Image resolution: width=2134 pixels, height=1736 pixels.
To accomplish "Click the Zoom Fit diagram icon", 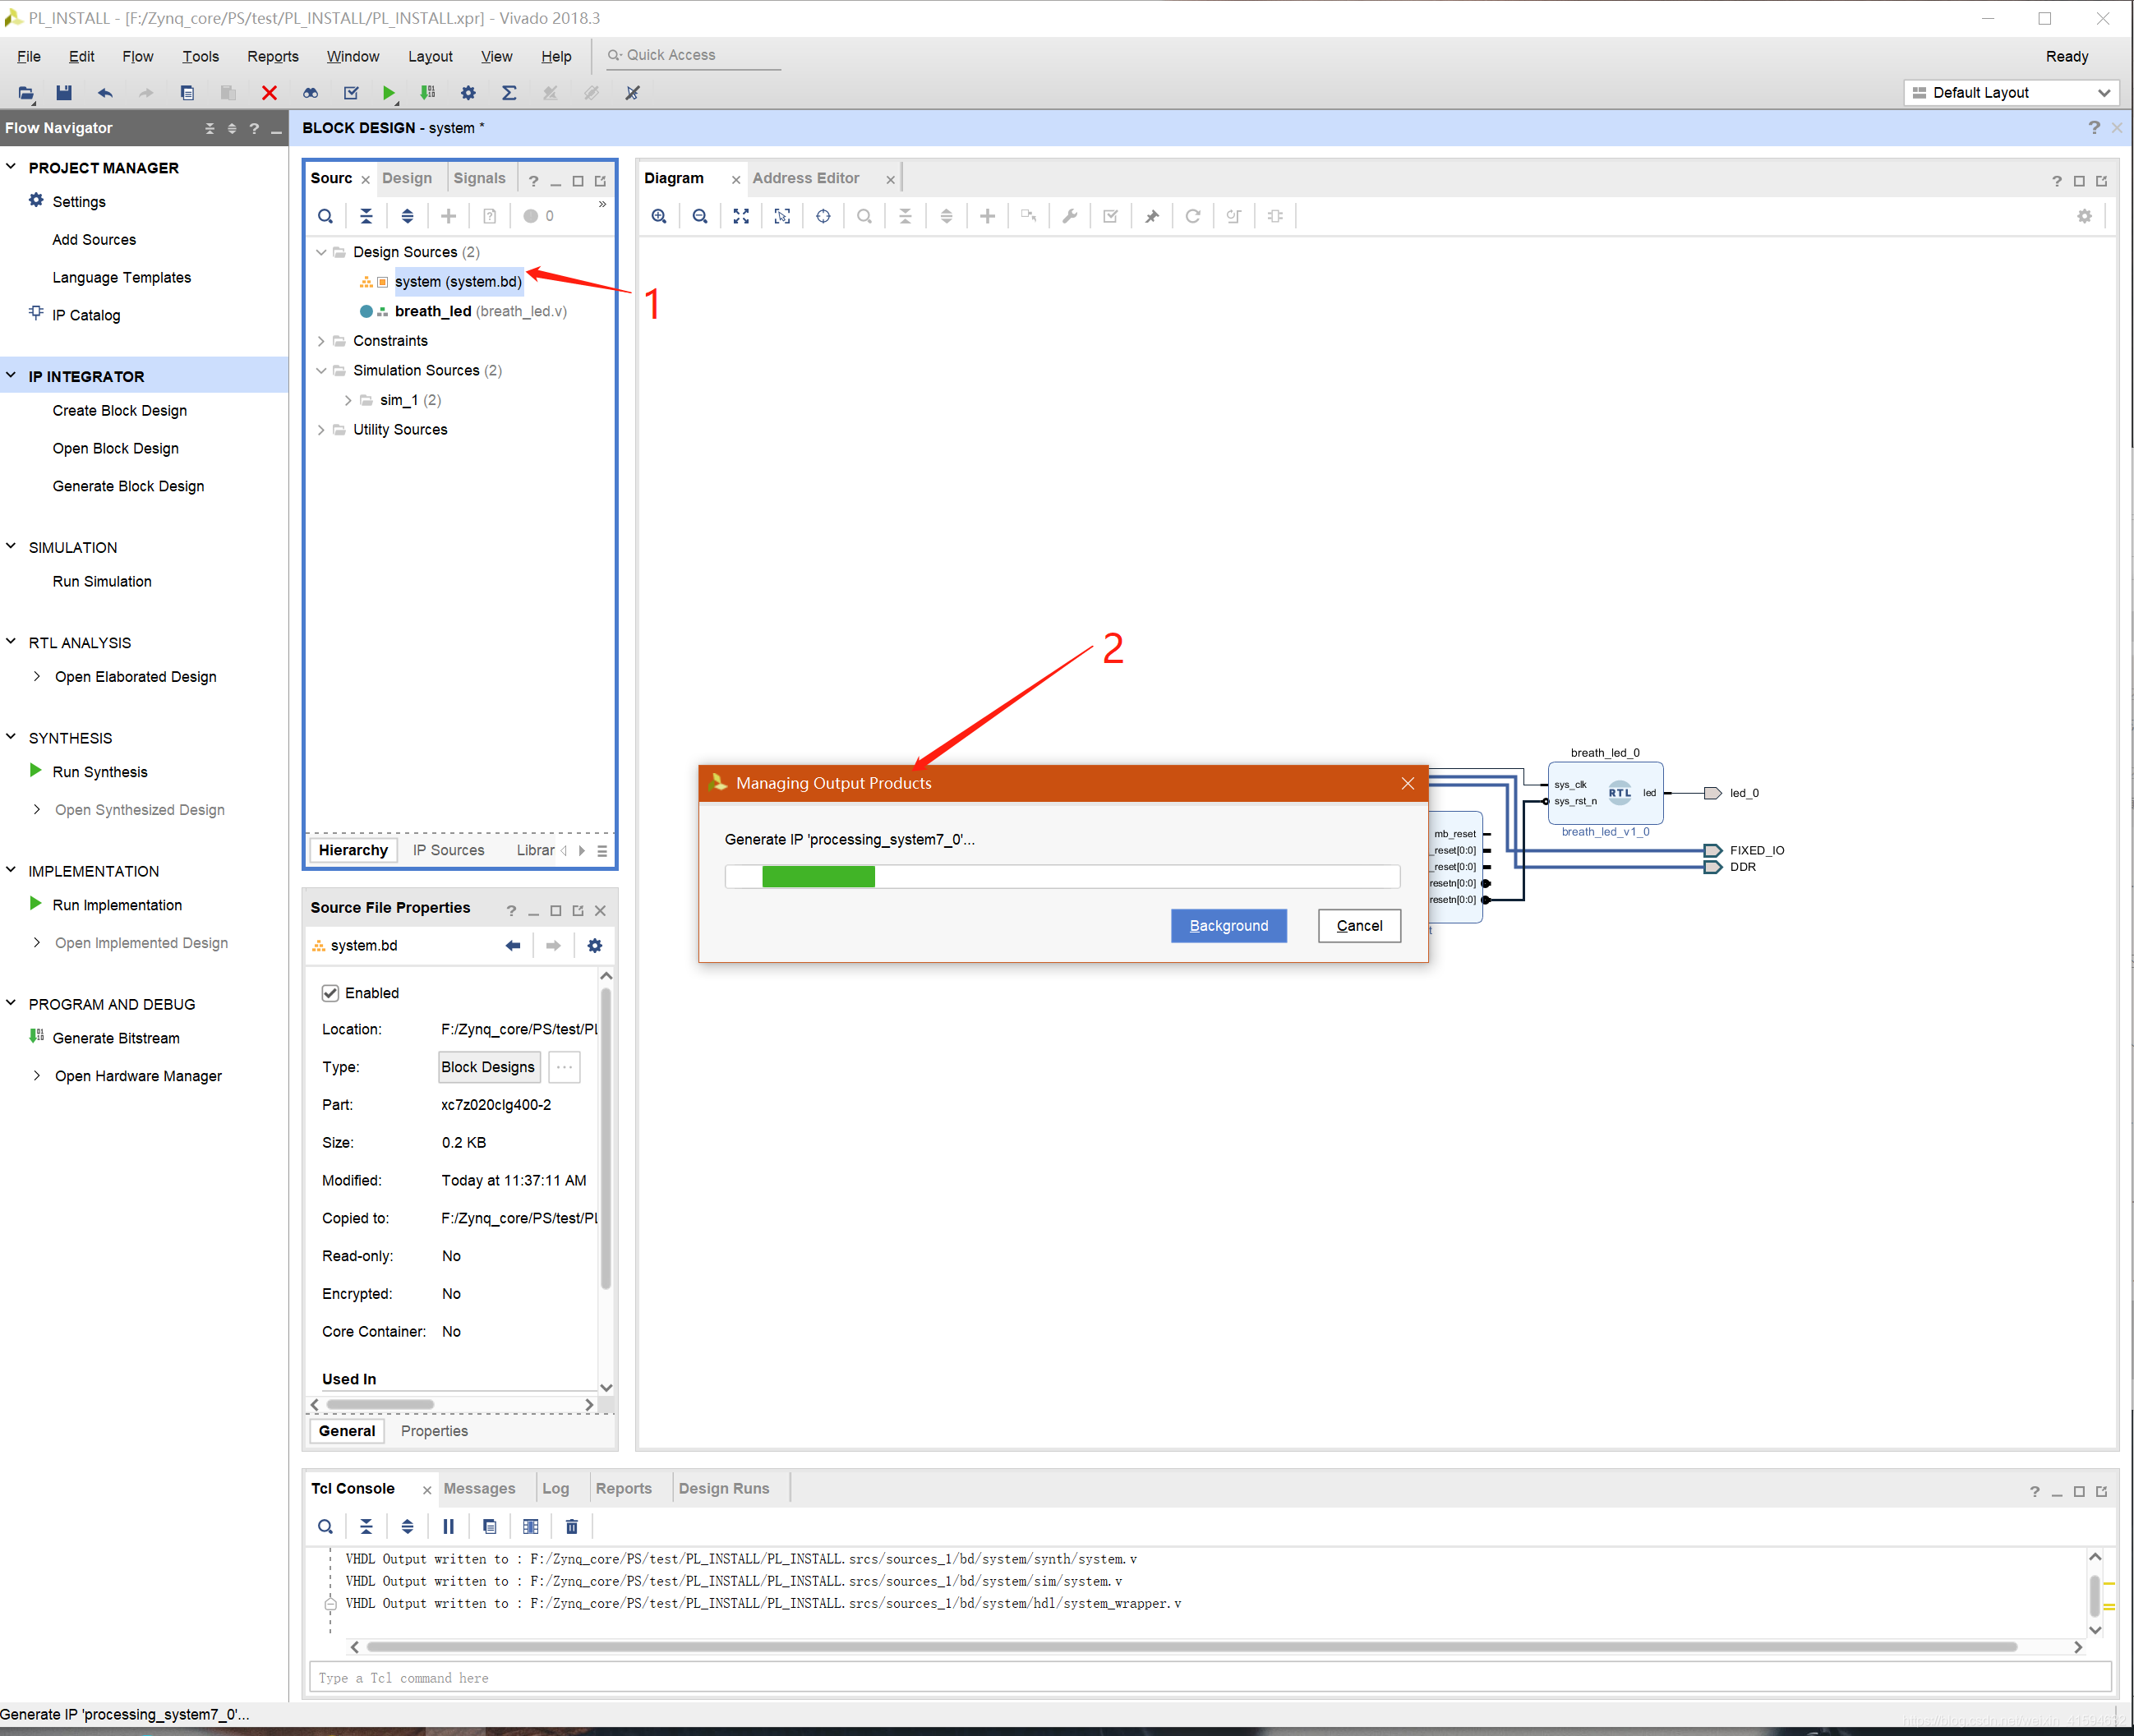I will 741,216.
